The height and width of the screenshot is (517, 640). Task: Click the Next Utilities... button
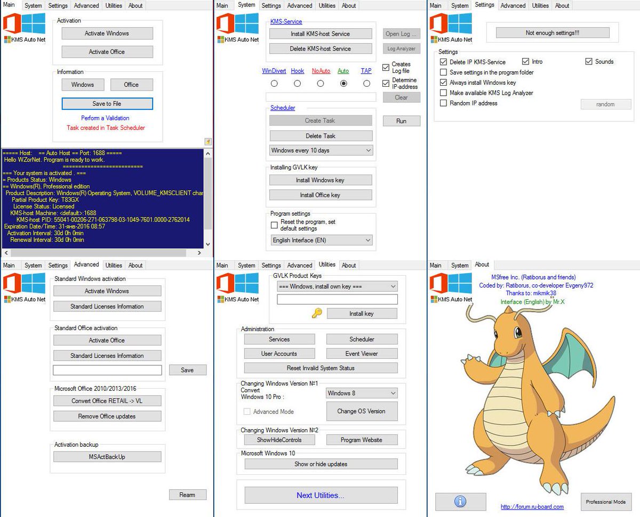(321, 495)
